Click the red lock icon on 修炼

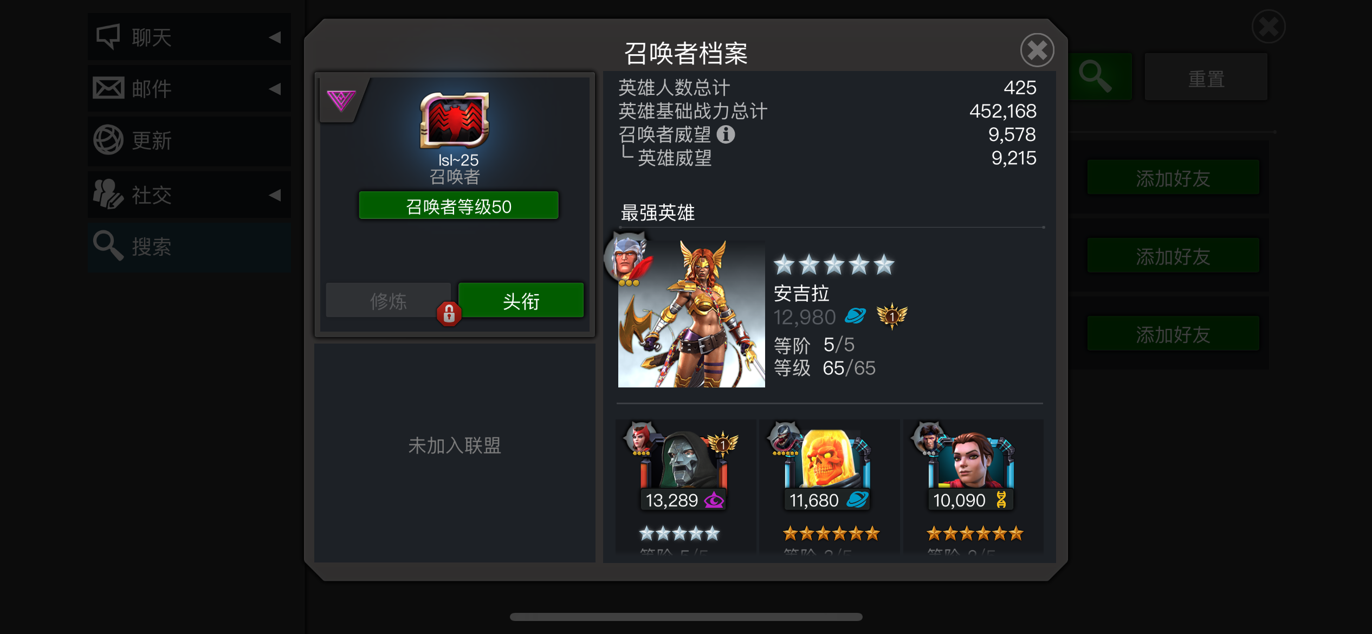point(449,313)
